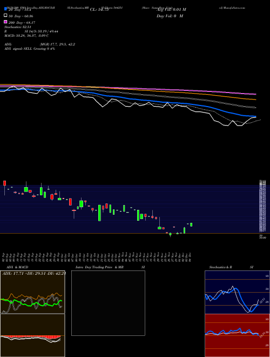This screenshot has width=270, height=357.
Task: Click the white 50 Day legend swatch
Action: coord(5,16)
